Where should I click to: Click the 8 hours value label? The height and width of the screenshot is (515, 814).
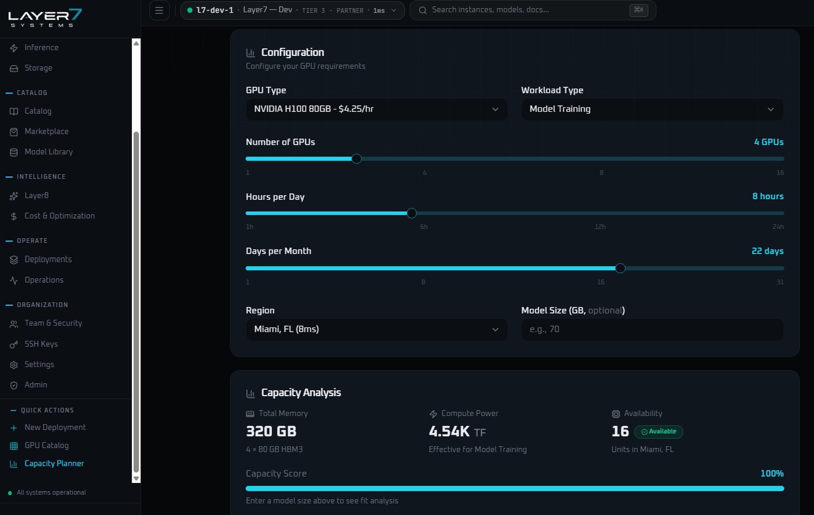tap(768, 196)
